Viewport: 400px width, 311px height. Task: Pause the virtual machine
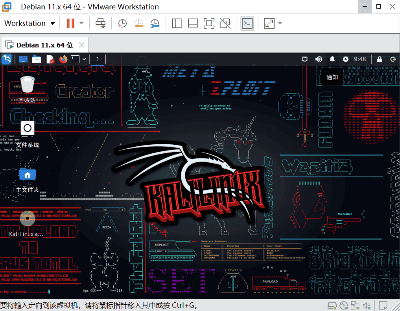click(70, 23)
